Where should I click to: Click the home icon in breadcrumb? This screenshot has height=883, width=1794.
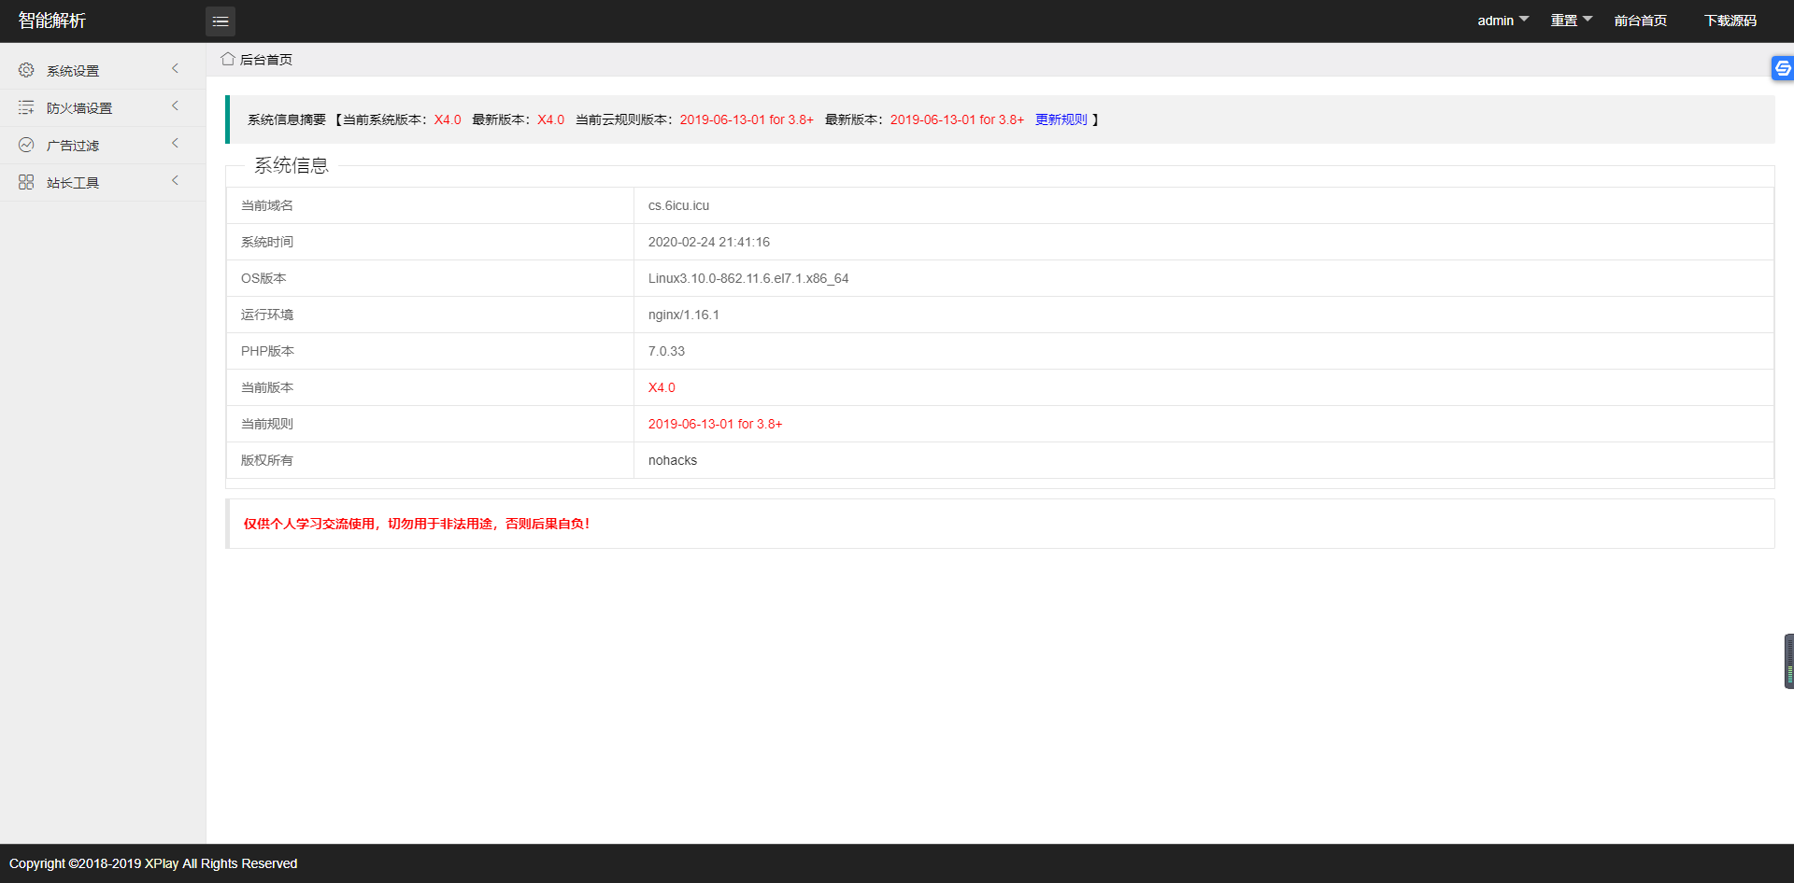(228, 59)
